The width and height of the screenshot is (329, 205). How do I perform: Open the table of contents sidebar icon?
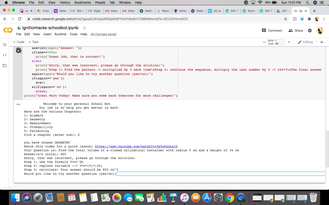[x=4, y=45]
